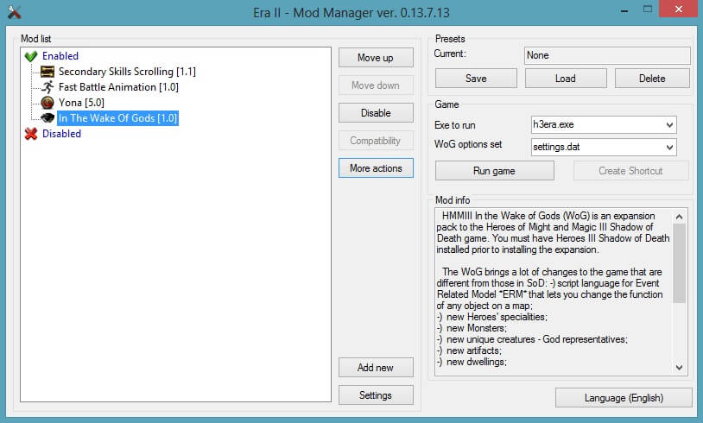Open the More actions menu

[x=376, y=168]
